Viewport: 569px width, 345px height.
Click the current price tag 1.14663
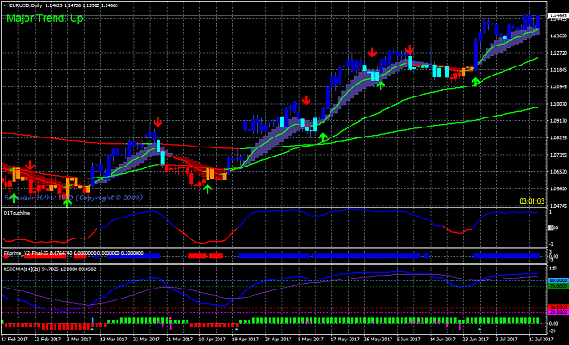click(x=558, y=16)
